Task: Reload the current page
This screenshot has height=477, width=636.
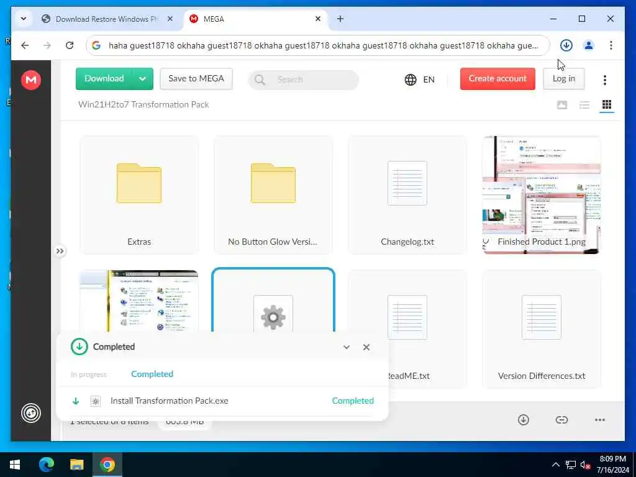Action: tap(70, 45)
